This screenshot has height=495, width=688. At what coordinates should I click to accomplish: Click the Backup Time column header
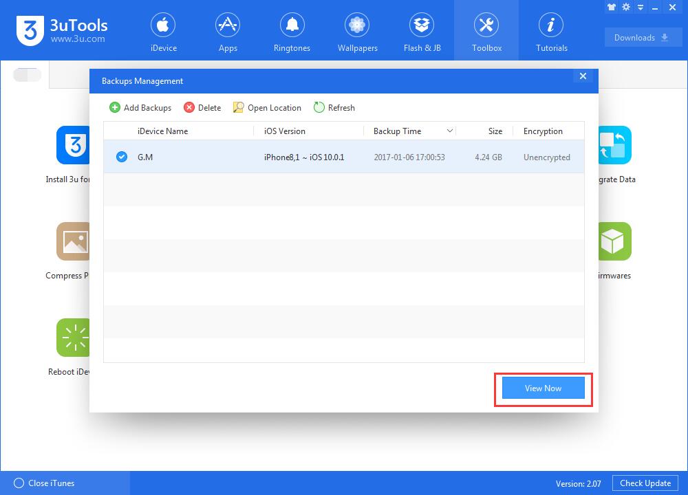click(397, 131)
